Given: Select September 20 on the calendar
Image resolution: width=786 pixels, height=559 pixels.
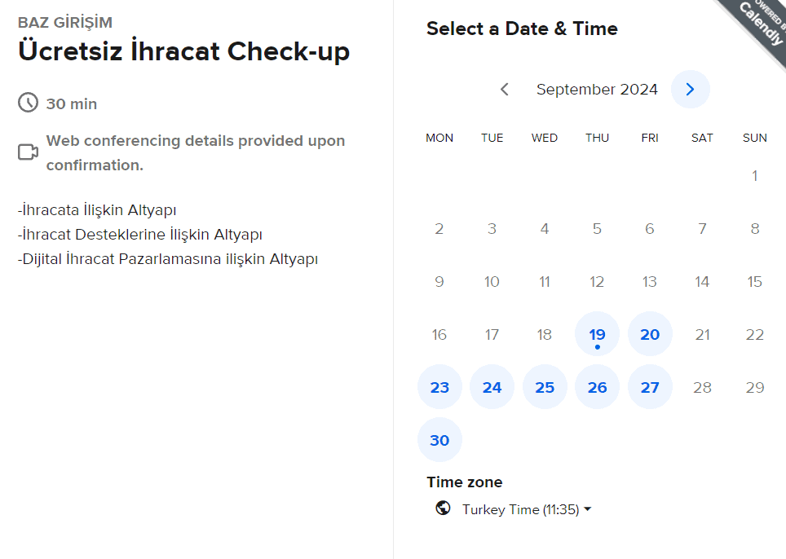Looking at the screenshot, I should 650,334.
